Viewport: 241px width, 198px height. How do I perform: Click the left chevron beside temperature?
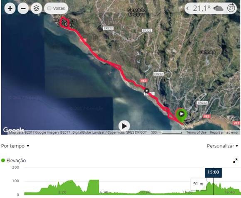pos(188,8)
